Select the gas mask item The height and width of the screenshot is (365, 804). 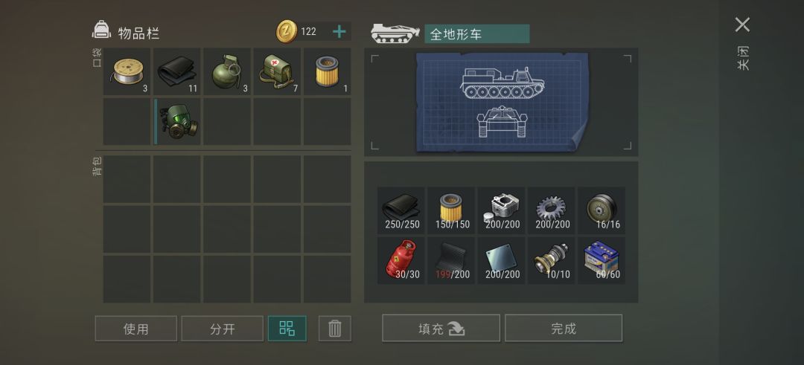177,122
